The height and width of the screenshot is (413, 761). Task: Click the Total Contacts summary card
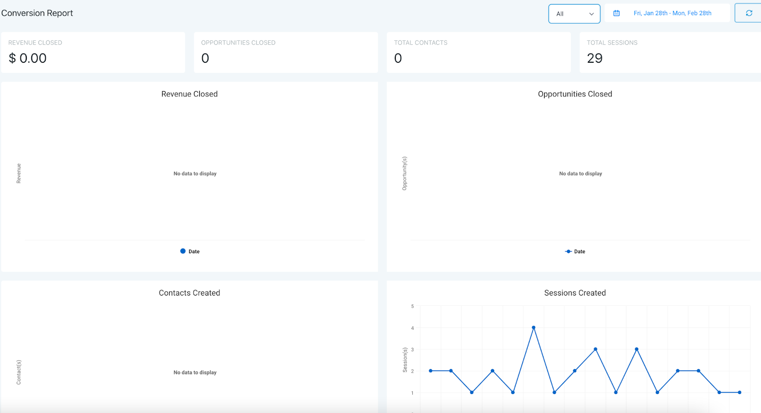(478, 52)
